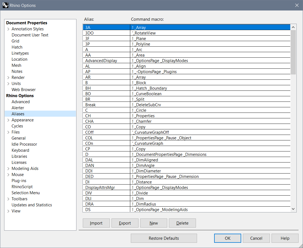Image resolution: width=303 pixels, height=248 pixels.
Task: Open the Location page
Action: [19, 59]
